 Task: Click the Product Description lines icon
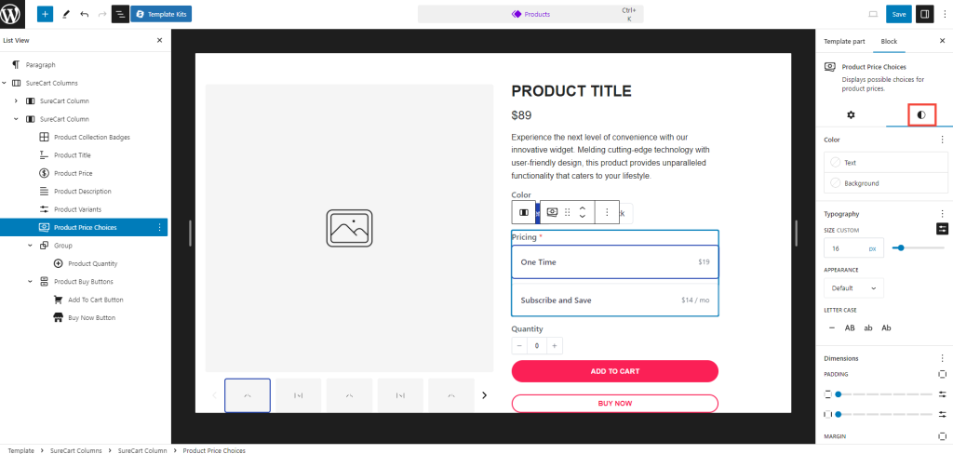pos(44,192)
